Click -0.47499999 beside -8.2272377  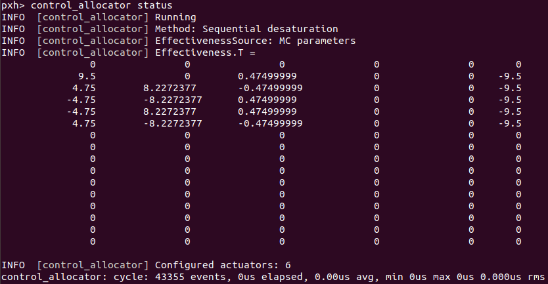coord(271,124)
